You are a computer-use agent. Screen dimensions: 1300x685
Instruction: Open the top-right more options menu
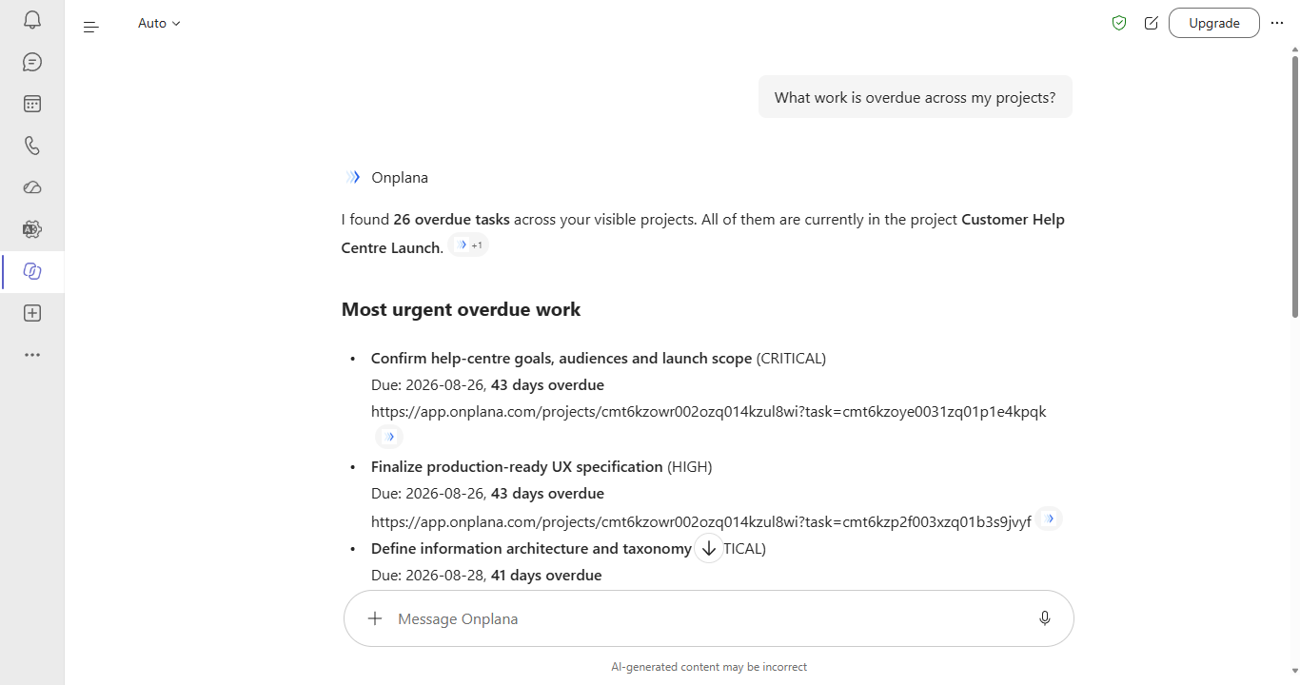point(1277,23)
